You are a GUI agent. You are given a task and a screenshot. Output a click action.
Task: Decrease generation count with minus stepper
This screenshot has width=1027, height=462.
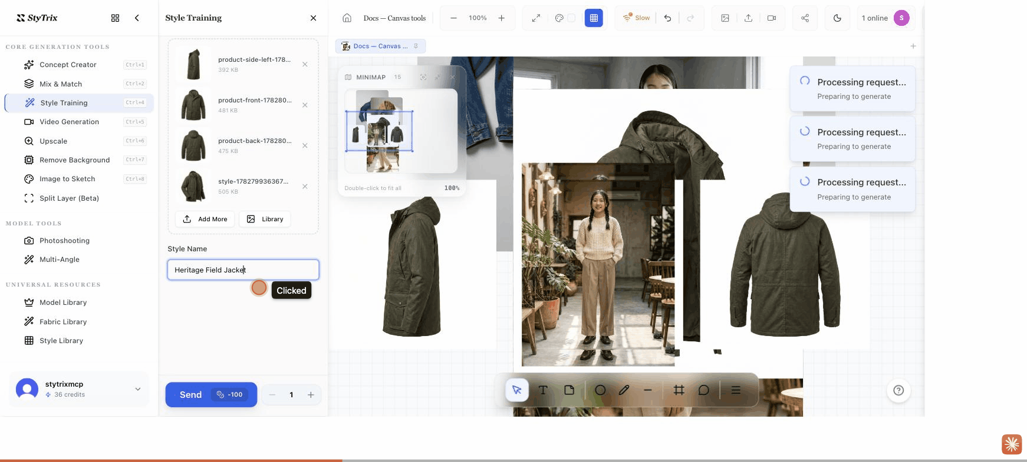pos(272,395)
